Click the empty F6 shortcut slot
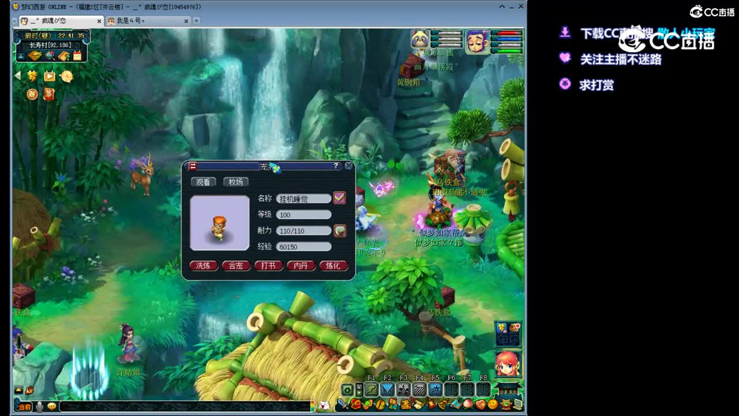Image resolution: width=739 pixels, height=416 pixels. point(451,390)
